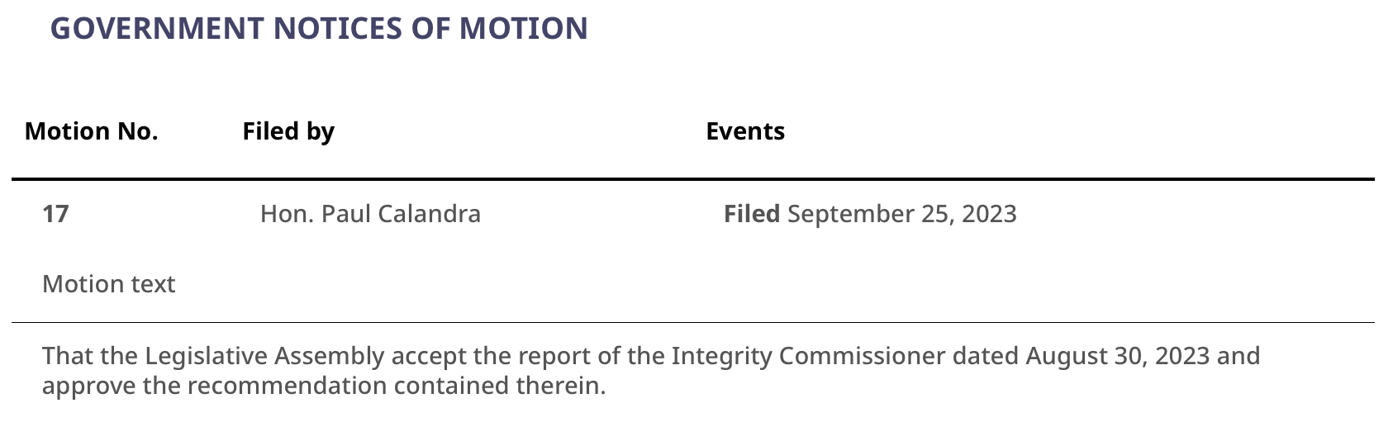Click the words Legislative Assembly in the motion
Viewport: 1393px width, 441px height.
264,356
